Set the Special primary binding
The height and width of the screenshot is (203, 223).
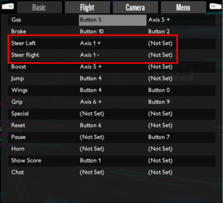(x=92, y=114)
